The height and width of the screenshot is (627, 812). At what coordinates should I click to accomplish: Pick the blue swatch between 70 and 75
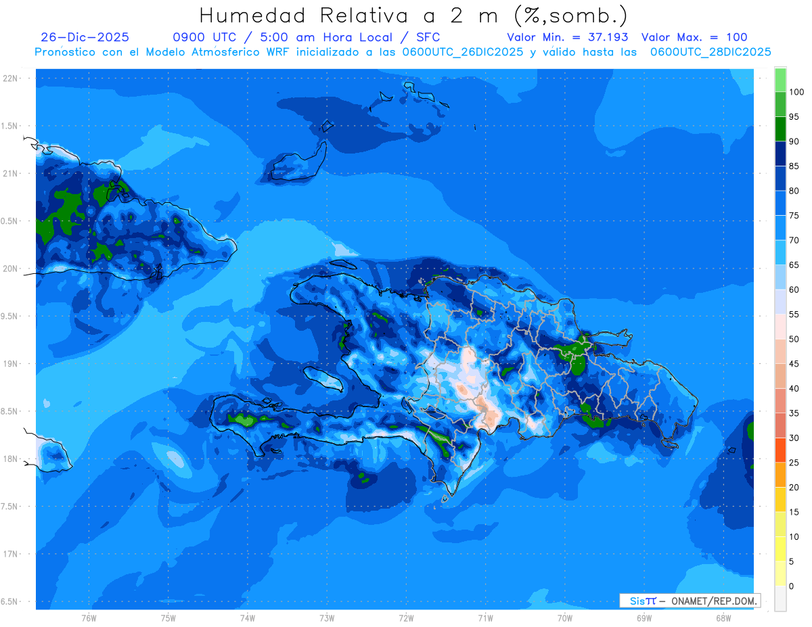[780, 228]
